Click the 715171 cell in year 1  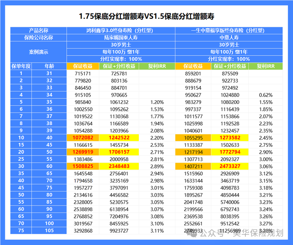coord(83,73)
